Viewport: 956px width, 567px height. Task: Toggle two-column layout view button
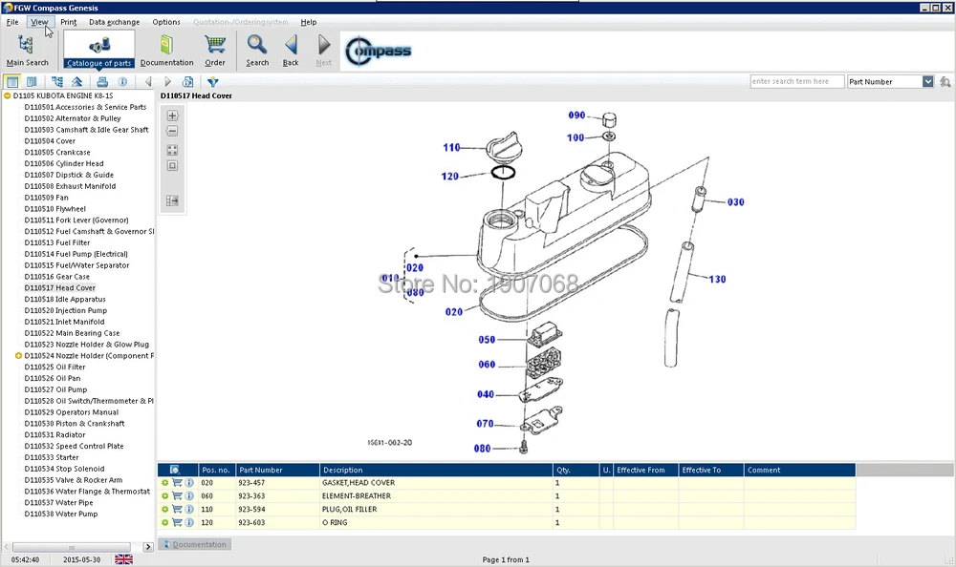click(x=32, y=82)
